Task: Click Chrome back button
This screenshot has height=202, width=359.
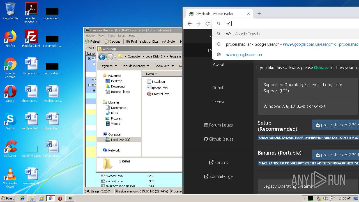Action: [190, 24]
